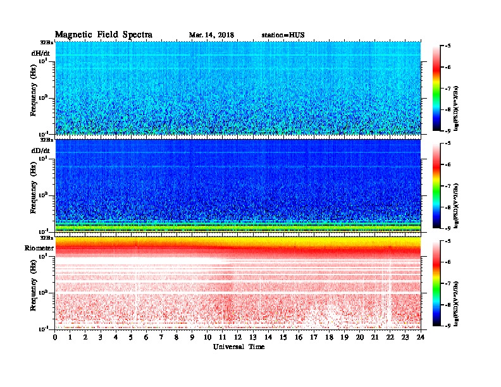Click the "Riometer" panel label
The height and width of the screenshot is (387, 501).
(39, 248)
